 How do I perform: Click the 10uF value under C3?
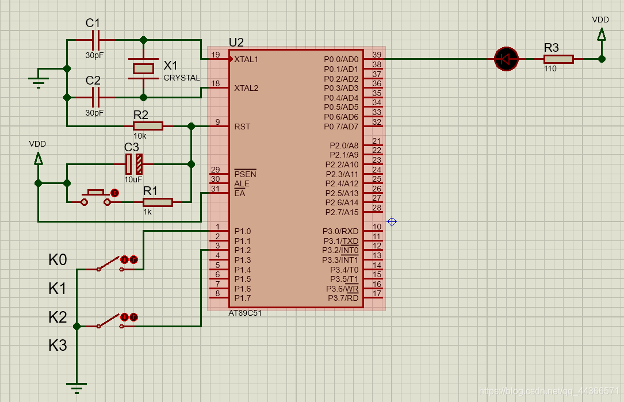coord(132,179)
